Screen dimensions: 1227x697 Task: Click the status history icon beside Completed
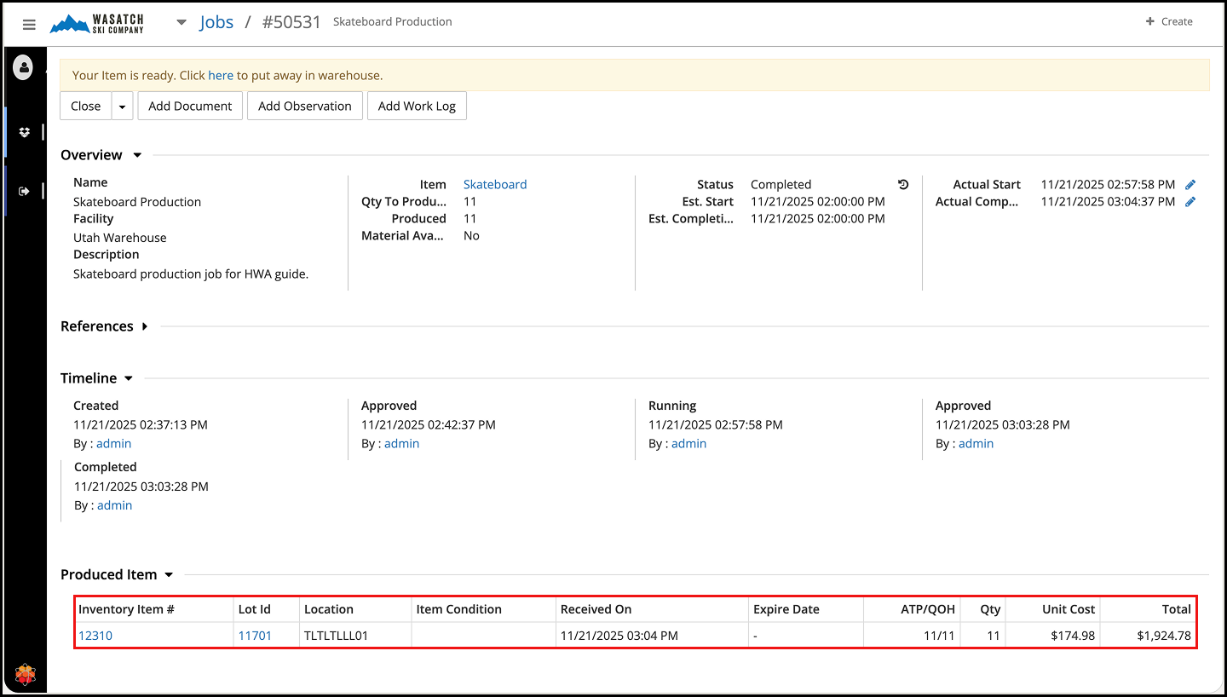pos(903,184)
